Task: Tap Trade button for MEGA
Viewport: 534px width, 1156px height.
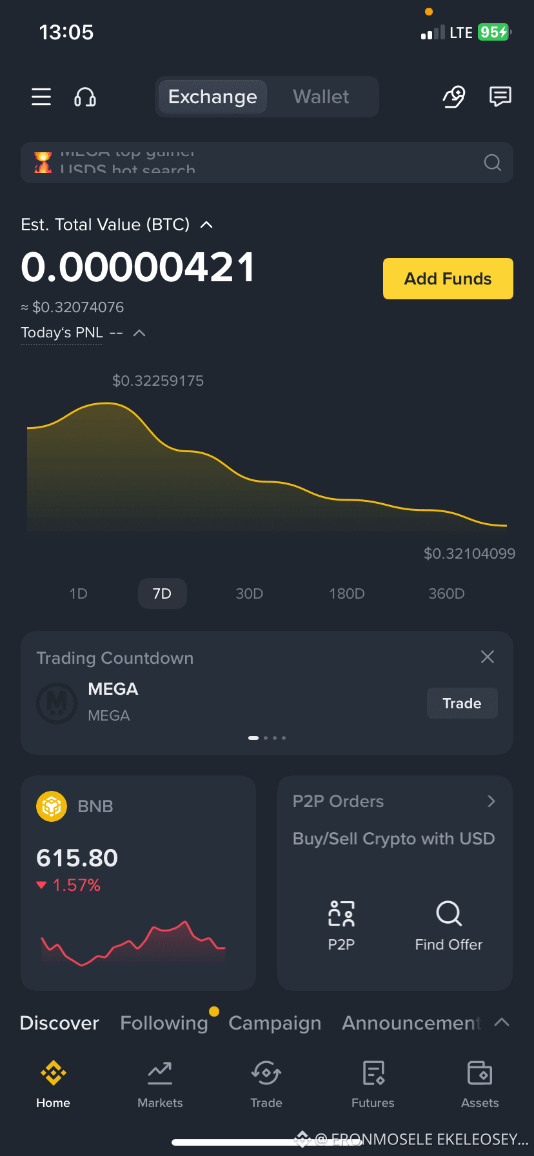Action: pos(462,703)
